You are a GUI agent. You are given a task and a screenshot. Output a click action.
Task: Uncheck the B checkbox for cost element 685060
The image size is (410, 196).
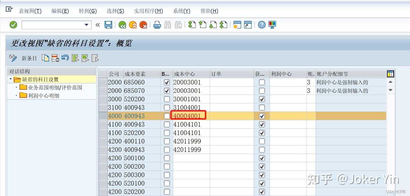167,82
